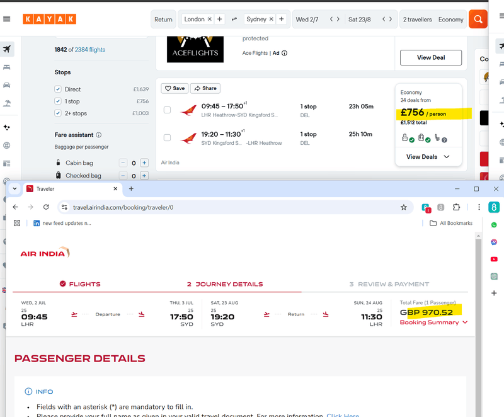Shift return date Sat 23/8 earlier

click(384, 20)
